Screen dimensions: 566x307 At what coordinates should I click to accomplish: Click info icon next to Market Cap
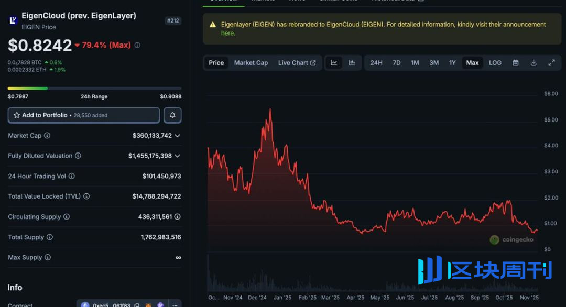click(47, 136)
